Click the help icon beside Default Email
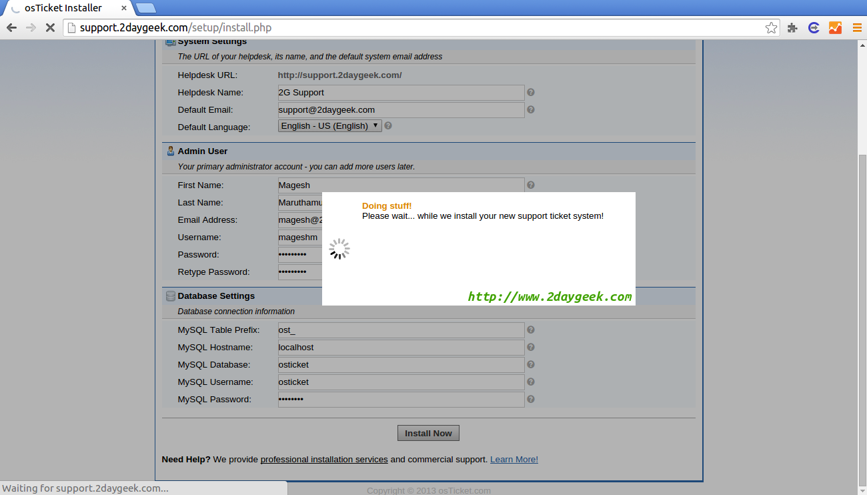 point(531,110)
